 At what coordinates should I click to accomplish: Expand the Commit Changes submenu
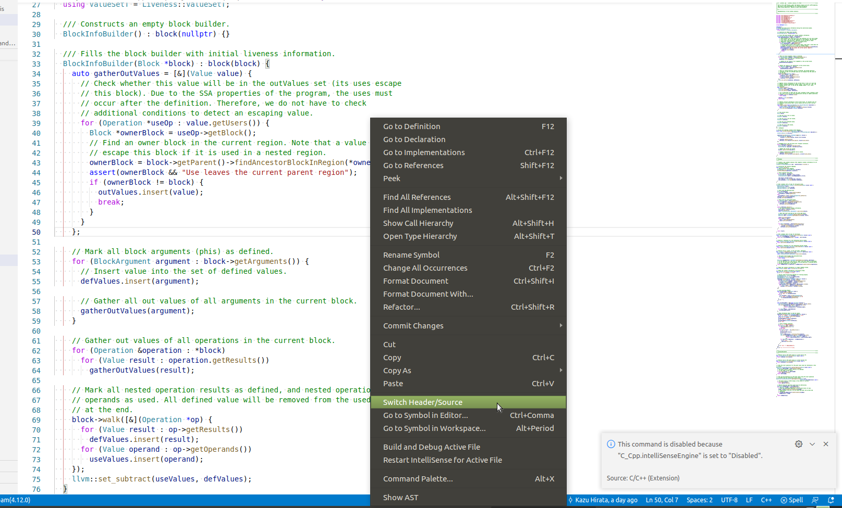tap(468, 326)
